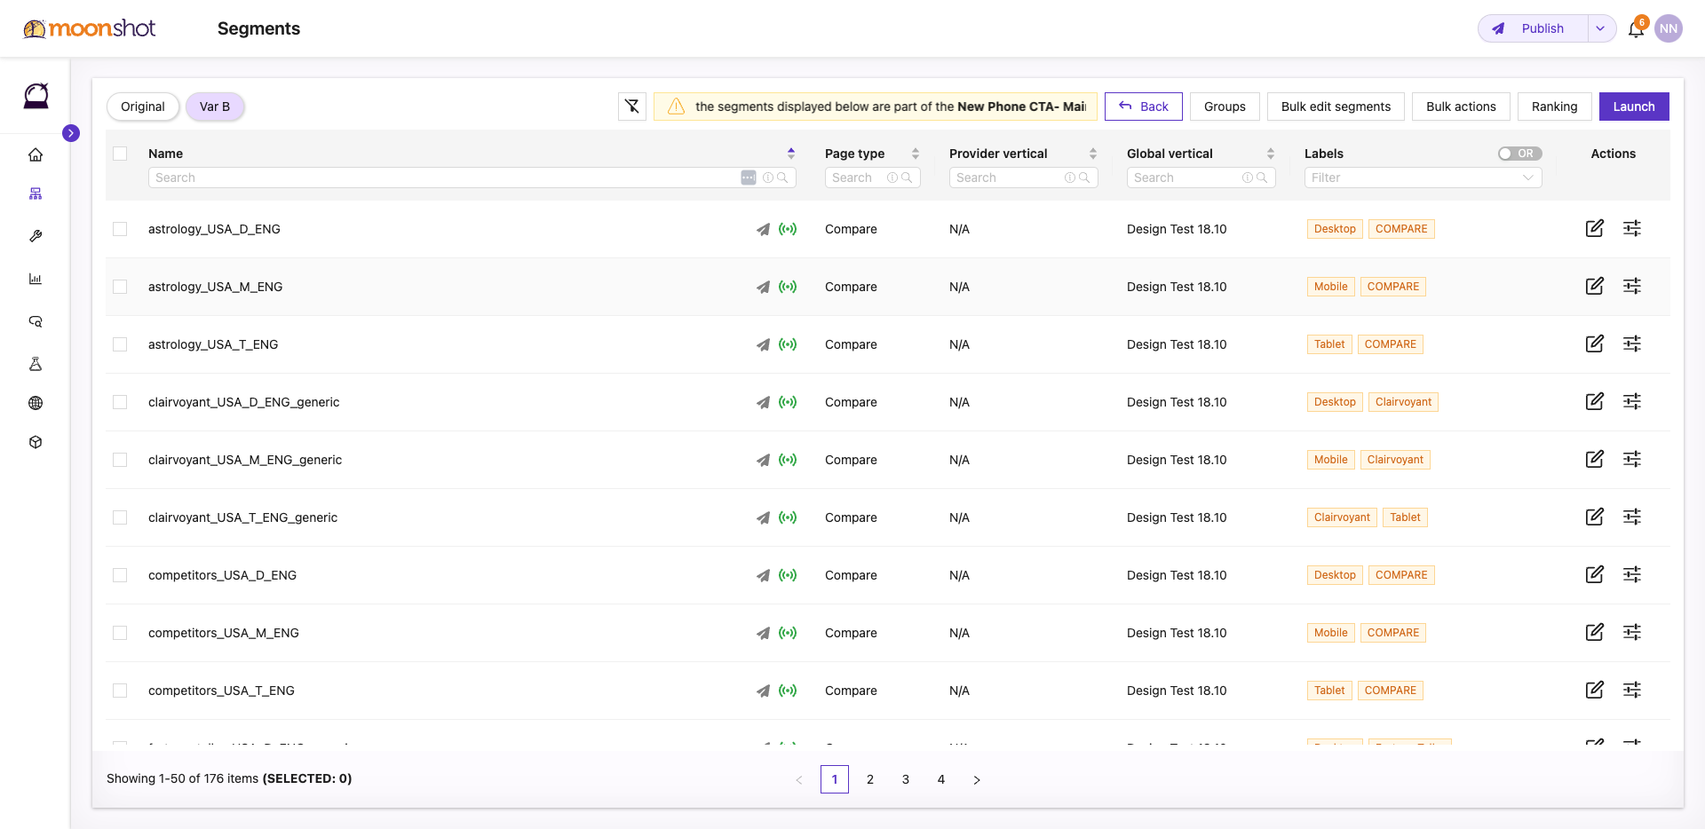The width and height of the screenshot is (1705, 829).
Task: Expand the sidebar with the purple arrow
Action: 71,133
